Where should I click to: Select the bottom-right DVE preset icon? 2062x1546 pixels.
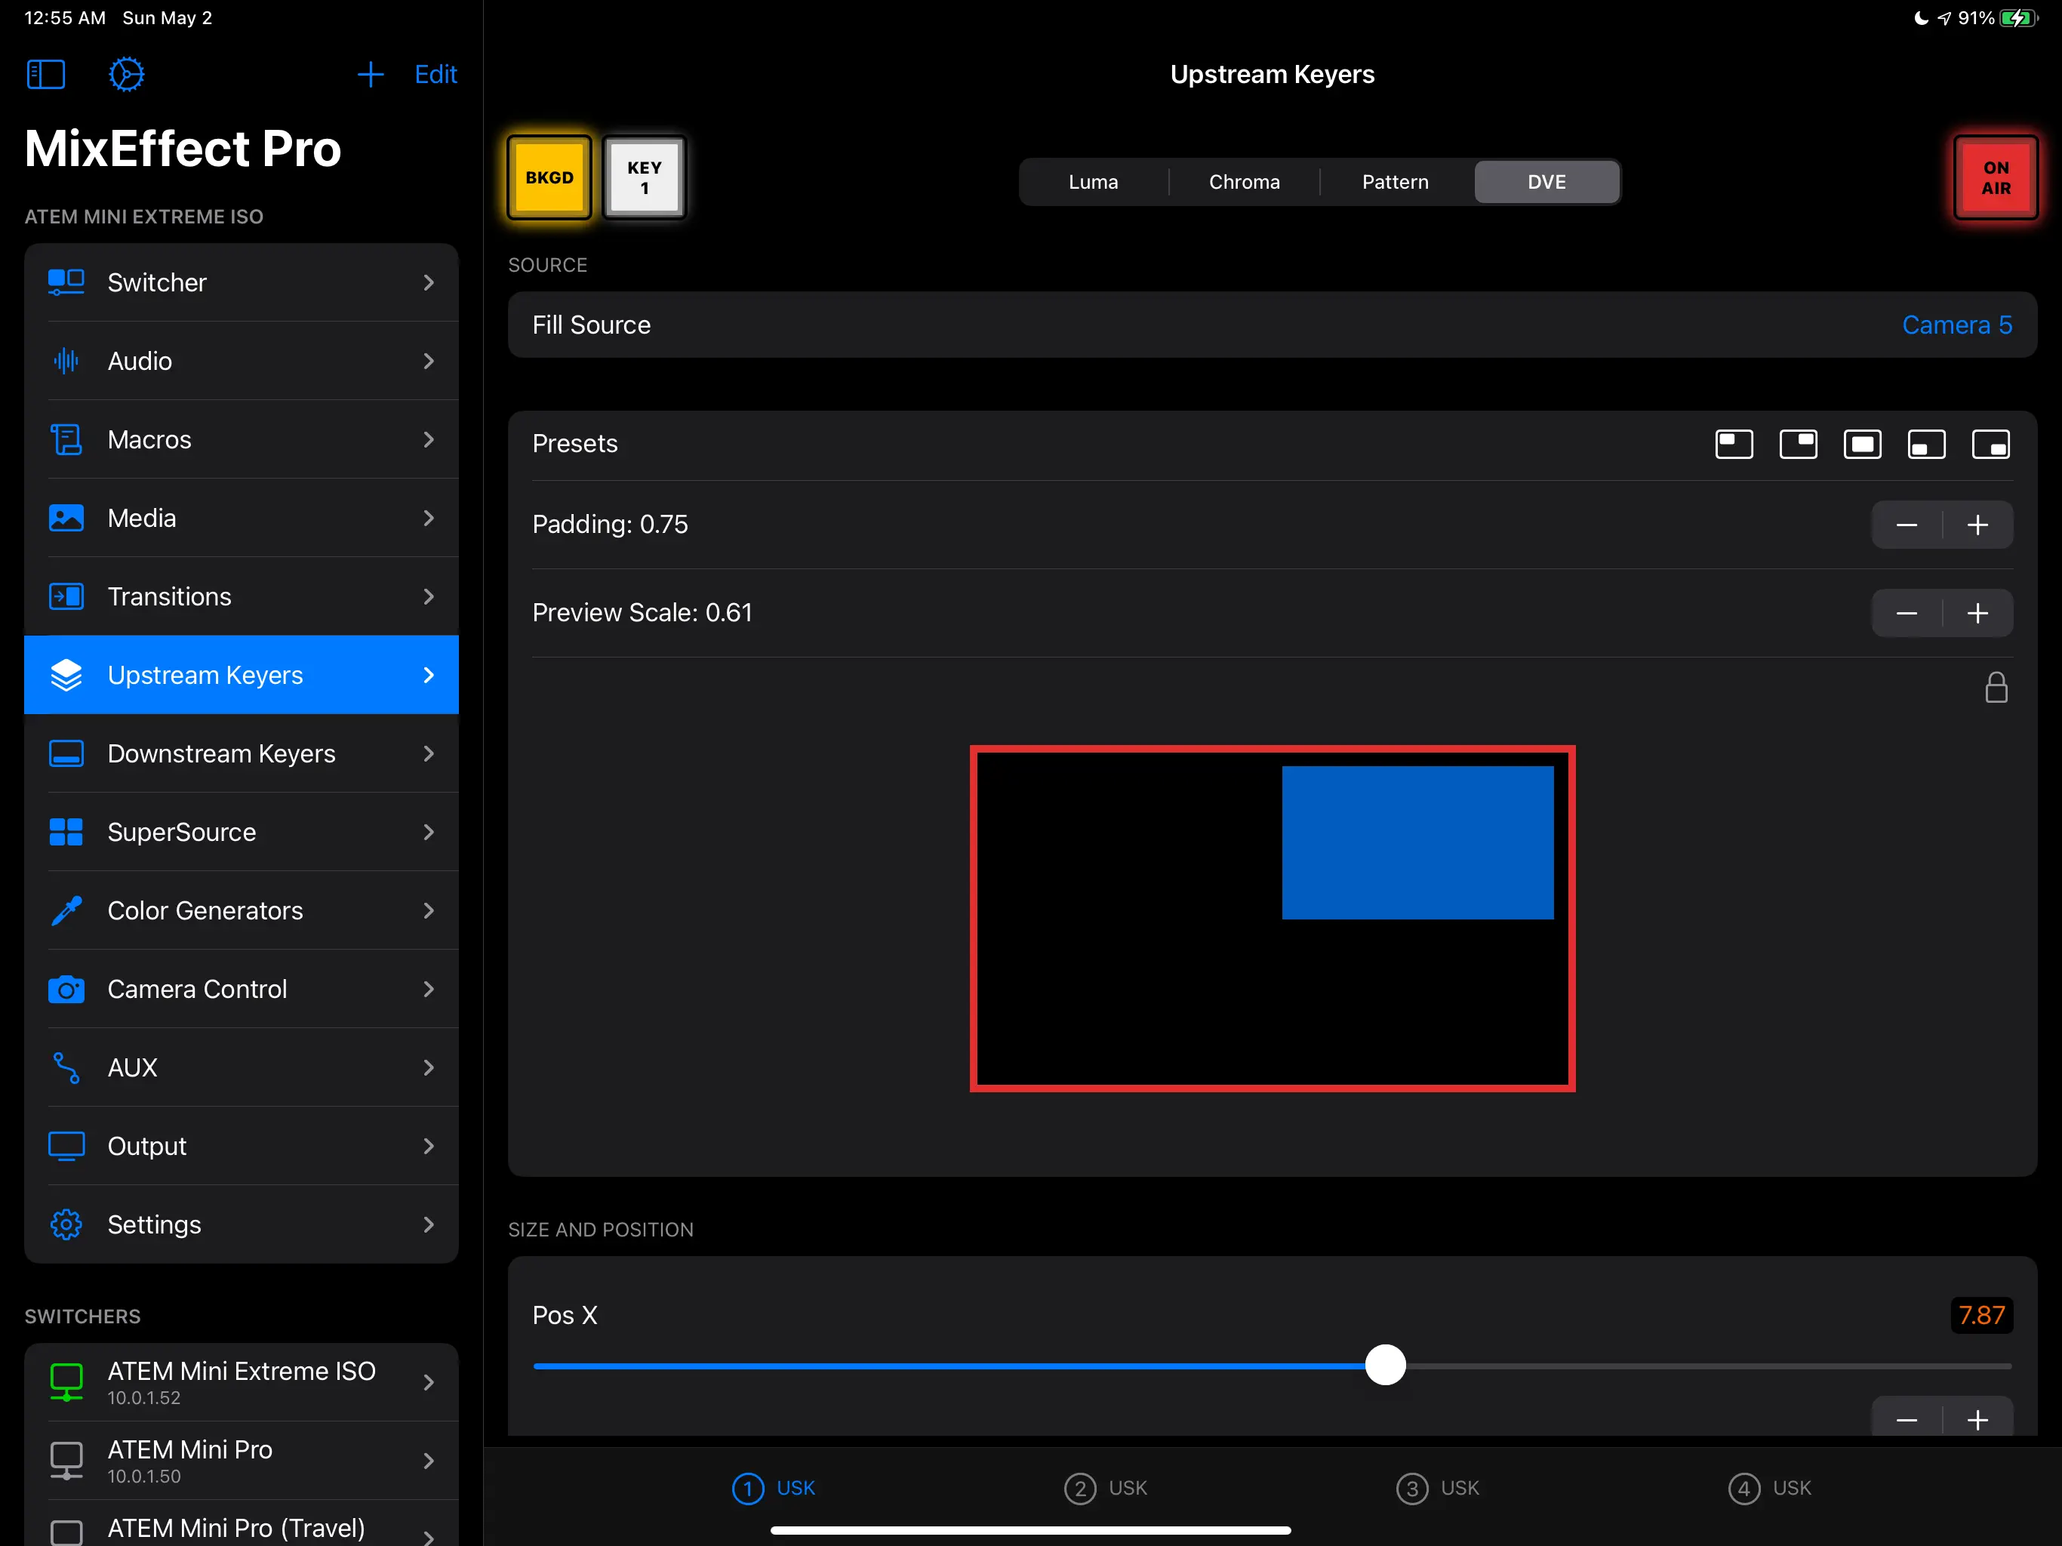(x=1991, y=444)
